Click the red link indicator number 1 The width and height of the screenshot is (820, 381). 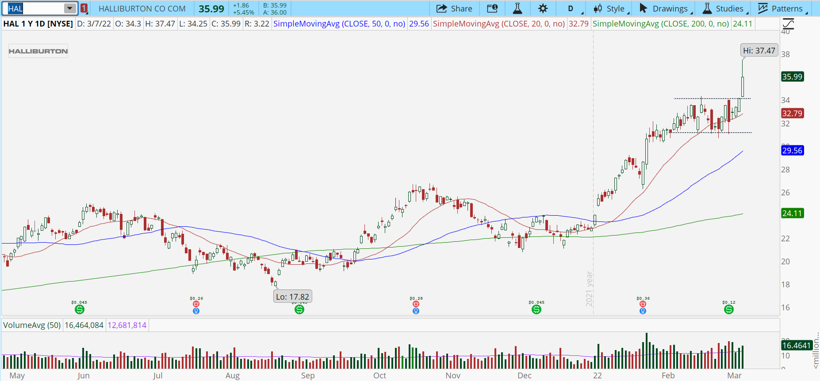84,8
